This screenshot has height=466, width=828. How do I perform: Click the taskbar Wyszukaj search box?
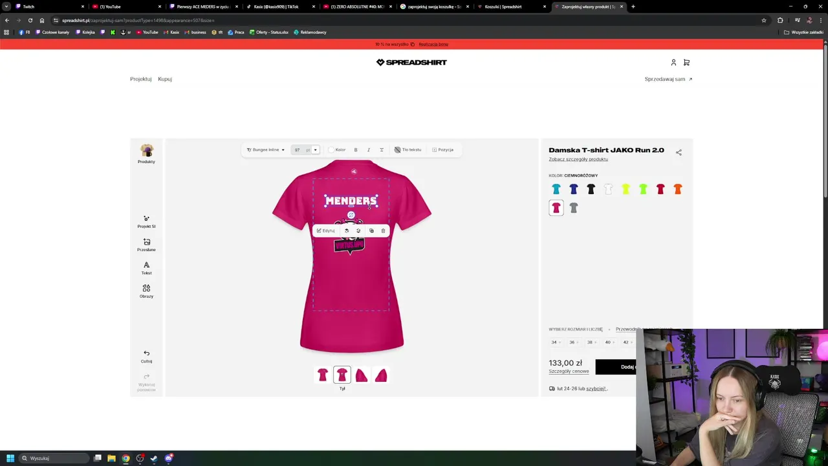pos(53,458)
